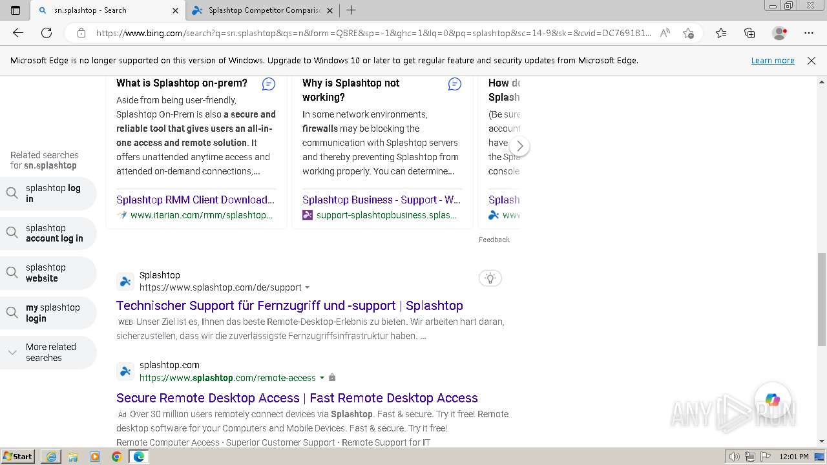Click the address bar URL field
This screenshot has width=827, height=465.
(373, 33)
